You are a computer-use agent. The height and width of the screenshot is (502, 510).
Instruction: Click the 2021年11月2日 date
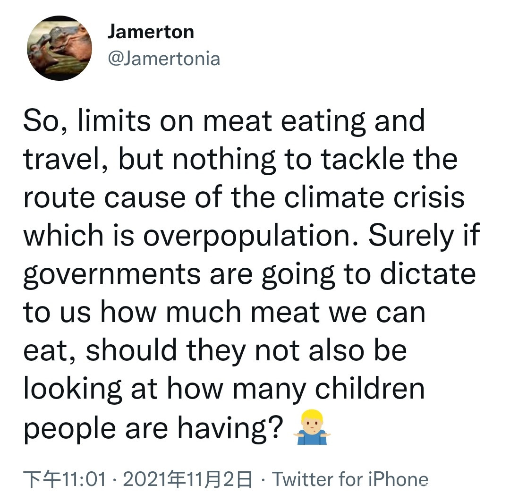187,480
